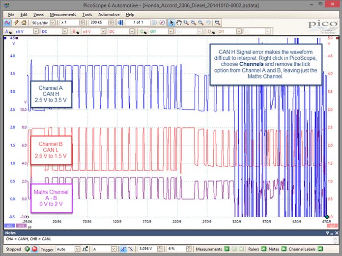Image resolution: width=342 pixels, height=256 pixels.
Task: Toggle the Channel Labels icon
Action: 320,249
